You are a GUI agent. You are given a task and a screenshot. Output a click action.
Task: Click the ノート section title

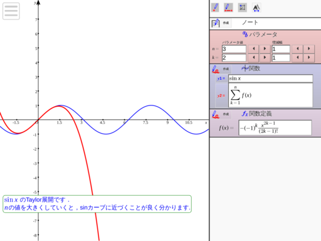point(250,23)
